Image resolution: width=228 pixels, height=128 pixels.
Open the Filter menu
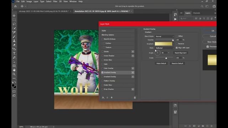coord(55,1)
